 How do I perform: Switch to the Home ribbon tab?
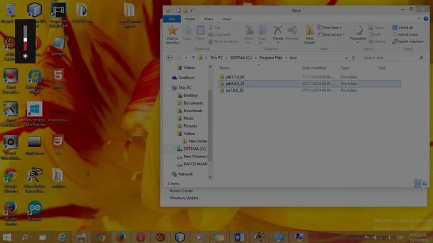189,19
